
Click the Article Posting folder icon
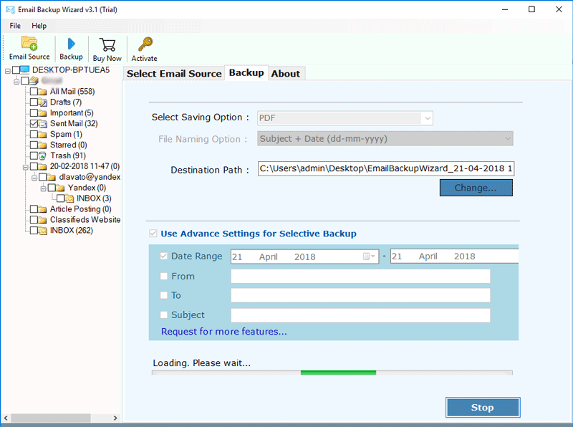pyautogui.click(x=43, y=209)
